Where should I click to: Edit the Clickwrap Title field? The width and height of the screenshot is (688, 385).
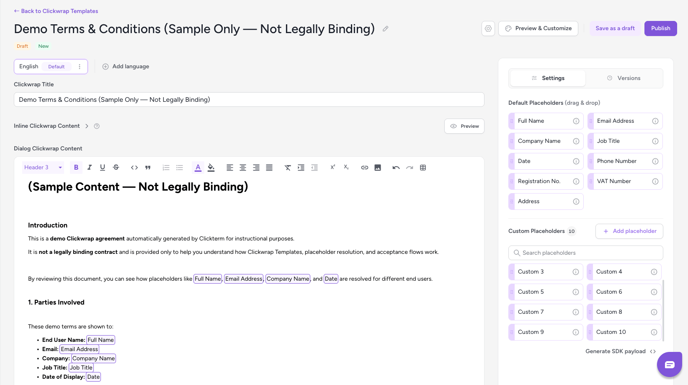tap(249, 100)
